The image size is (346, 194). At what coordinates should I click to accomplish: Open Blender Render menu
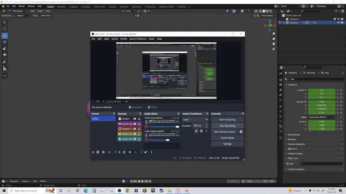pyautogui.click(x=22, y=7)
